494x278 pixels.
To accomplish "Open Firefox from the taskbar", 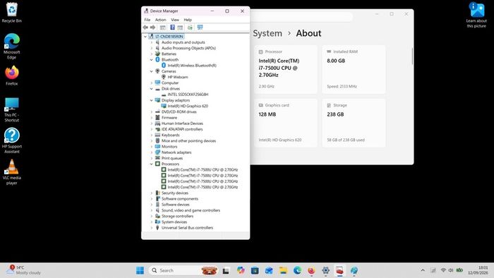I will (311, 270).
